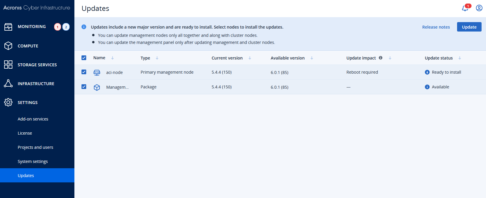Select the Compute sidebar icon

8,46
